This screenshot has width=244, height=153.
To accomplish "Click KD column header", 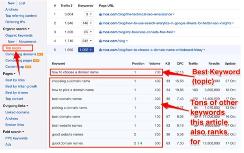I will pyautogui.click(x=168, y=64).
